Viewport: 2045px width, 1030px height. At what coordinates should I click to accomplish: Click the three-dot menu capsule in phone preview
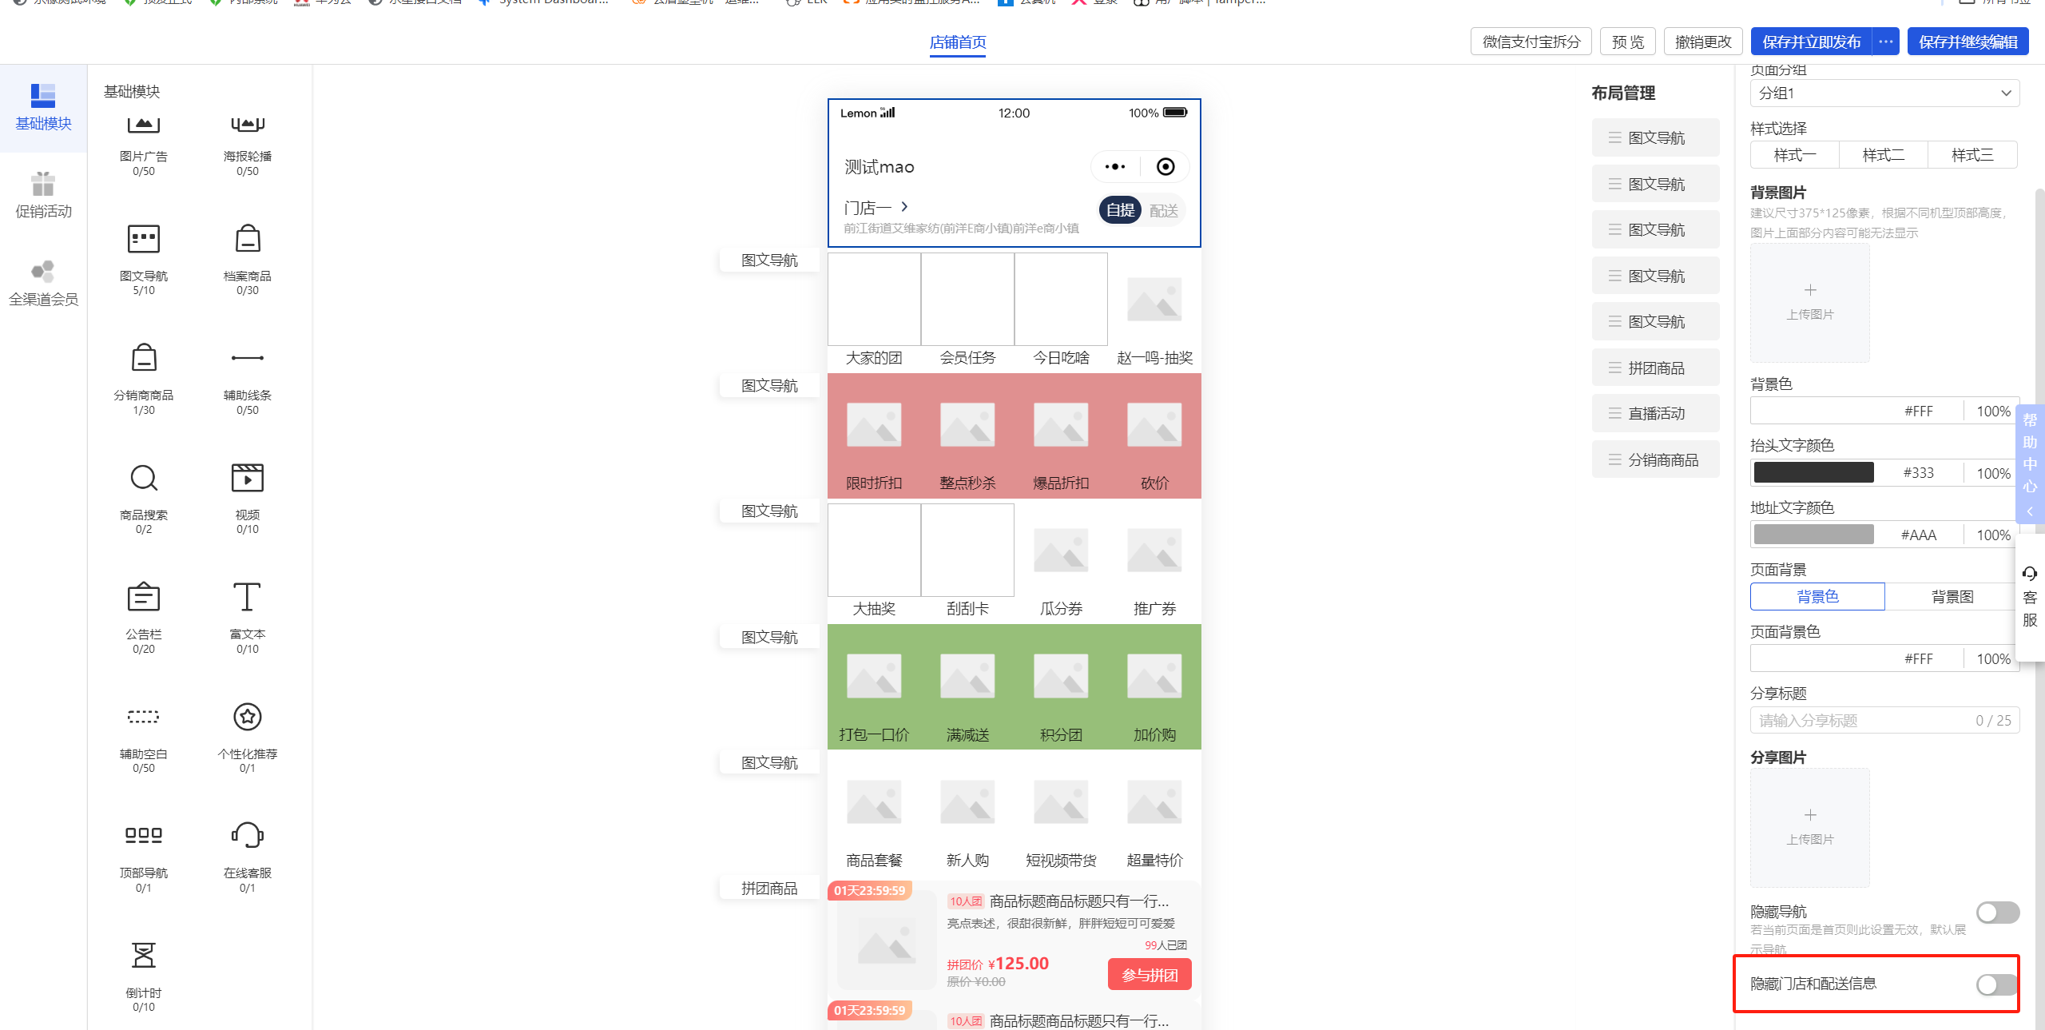pos(1115,167)
